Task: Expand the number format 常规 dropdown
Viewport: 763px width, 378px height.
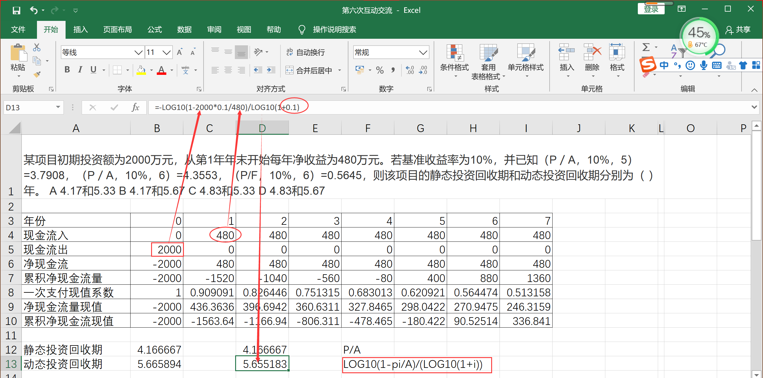Action: click(423, 53)
